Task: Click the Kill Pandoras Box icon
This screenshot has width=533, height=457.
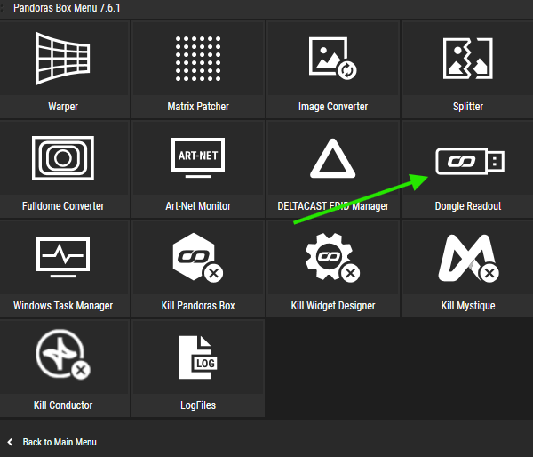Action: coord(198,258)
